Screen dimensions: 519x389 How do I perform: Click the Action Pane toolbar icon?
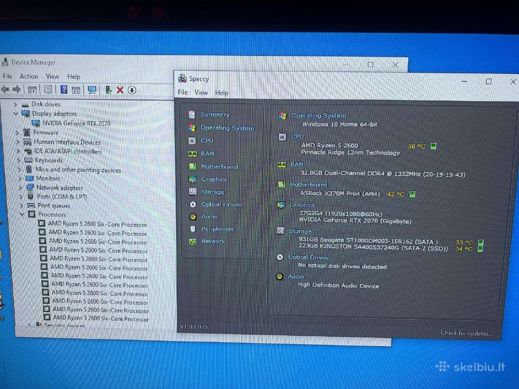pyautogui.click(x=76, y=90)
